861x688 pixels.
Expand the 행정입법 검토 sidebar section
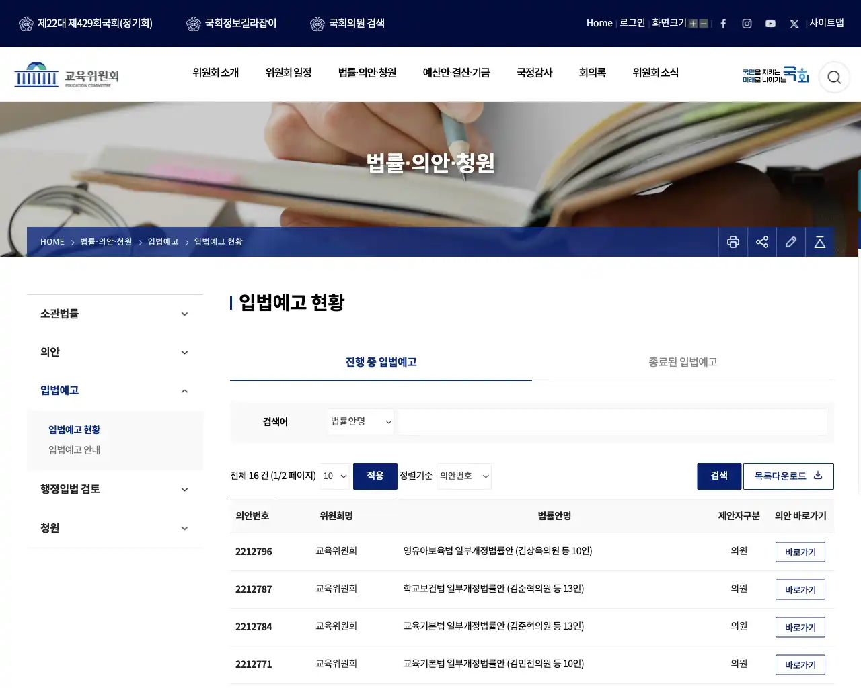pyautogui.click(x=115, y=489)
